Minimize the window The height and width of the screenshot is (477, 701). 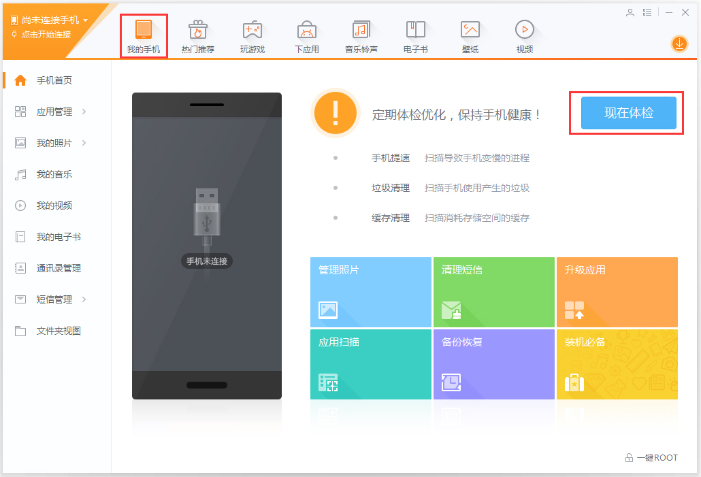tap(669, 12)
